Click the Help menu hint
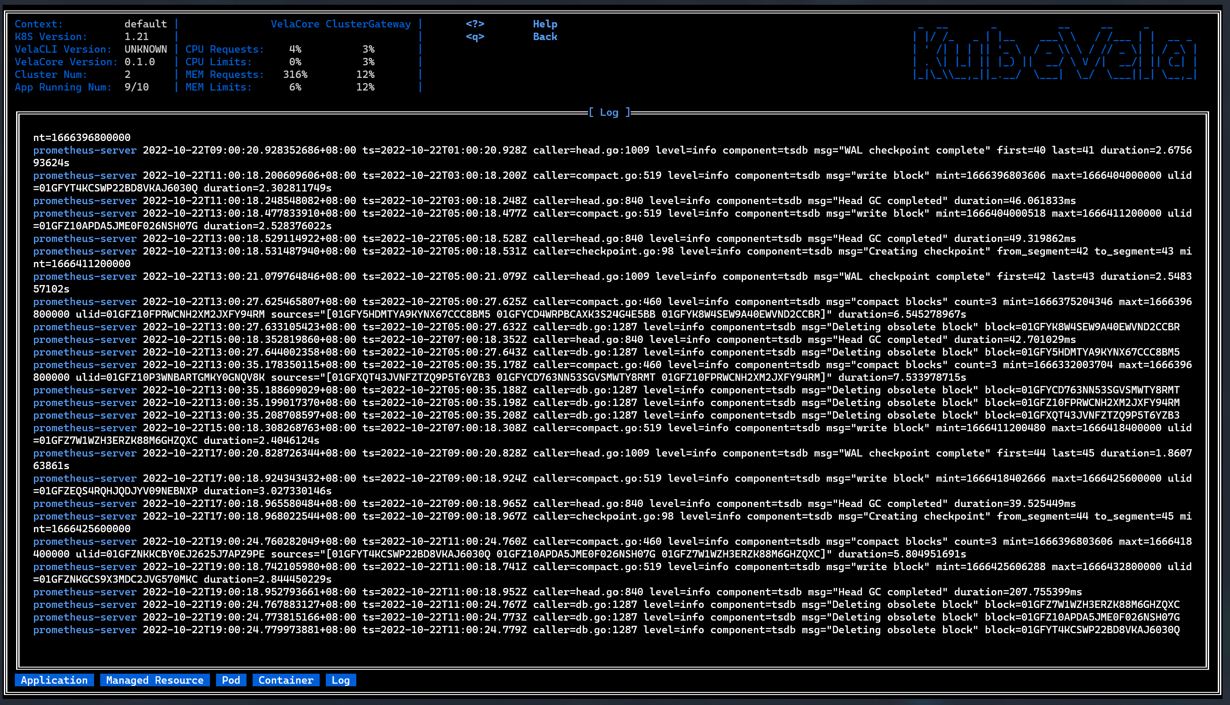 point(545,24)
